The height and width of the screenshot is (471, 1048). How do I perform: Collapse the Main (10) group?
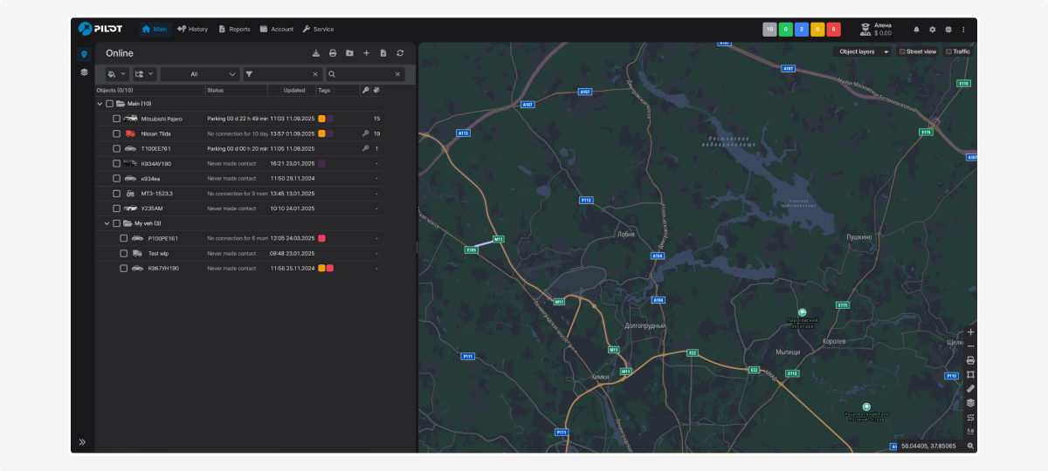(99, 104)
